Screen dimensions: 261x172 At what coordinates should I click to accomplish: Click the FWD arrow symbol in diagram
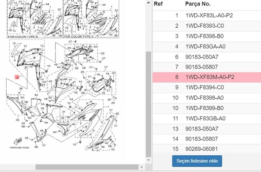pyautogui.click(x=18, y=141)
